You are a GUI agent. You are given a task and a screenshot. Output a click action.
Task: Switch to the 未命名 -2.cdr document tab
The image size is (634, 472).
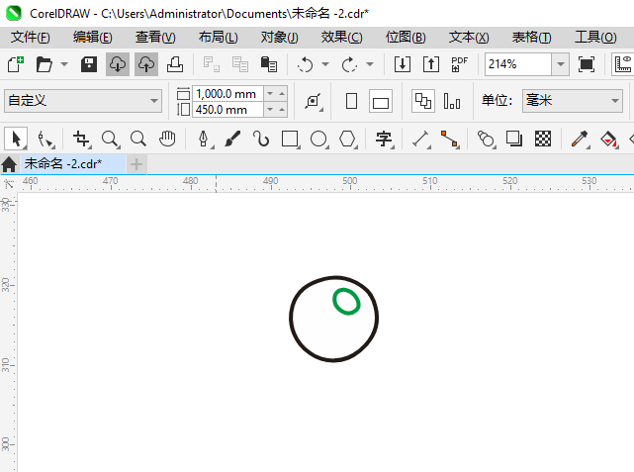tap(61, 163)
